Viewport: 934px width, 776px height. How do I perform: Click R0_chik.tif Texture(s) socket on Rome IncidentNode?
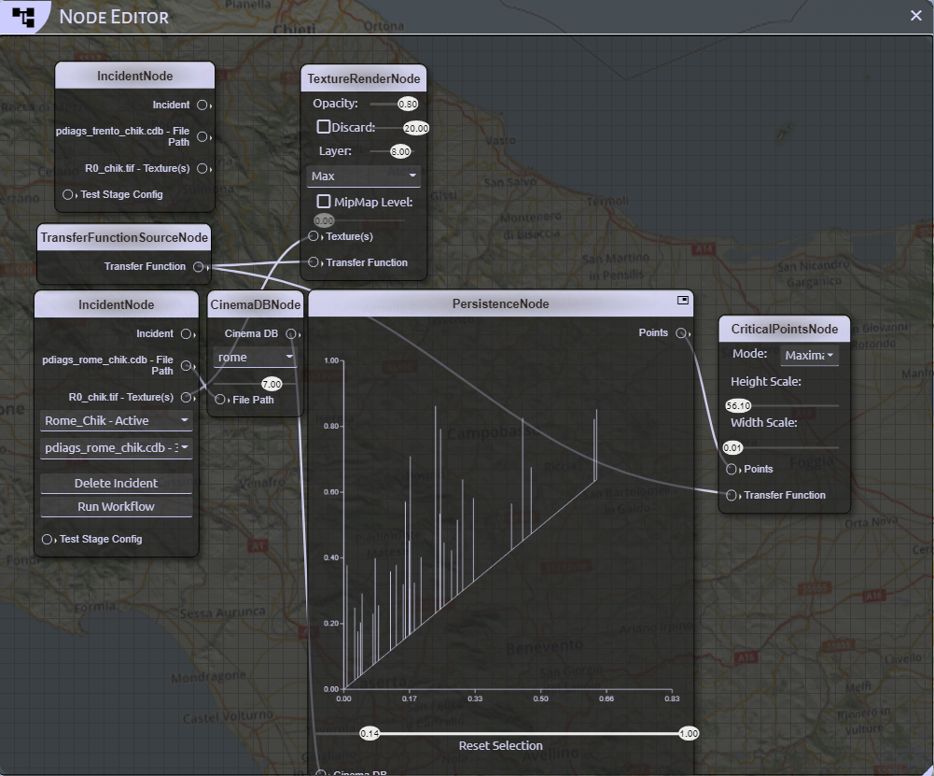click(187, 398)
